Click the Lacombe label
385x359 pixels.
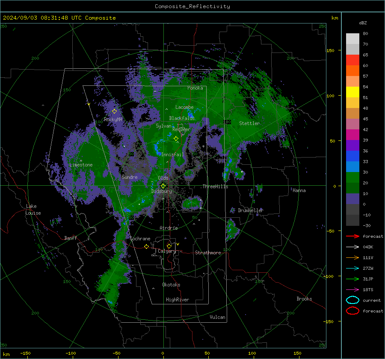coord(184,107)
